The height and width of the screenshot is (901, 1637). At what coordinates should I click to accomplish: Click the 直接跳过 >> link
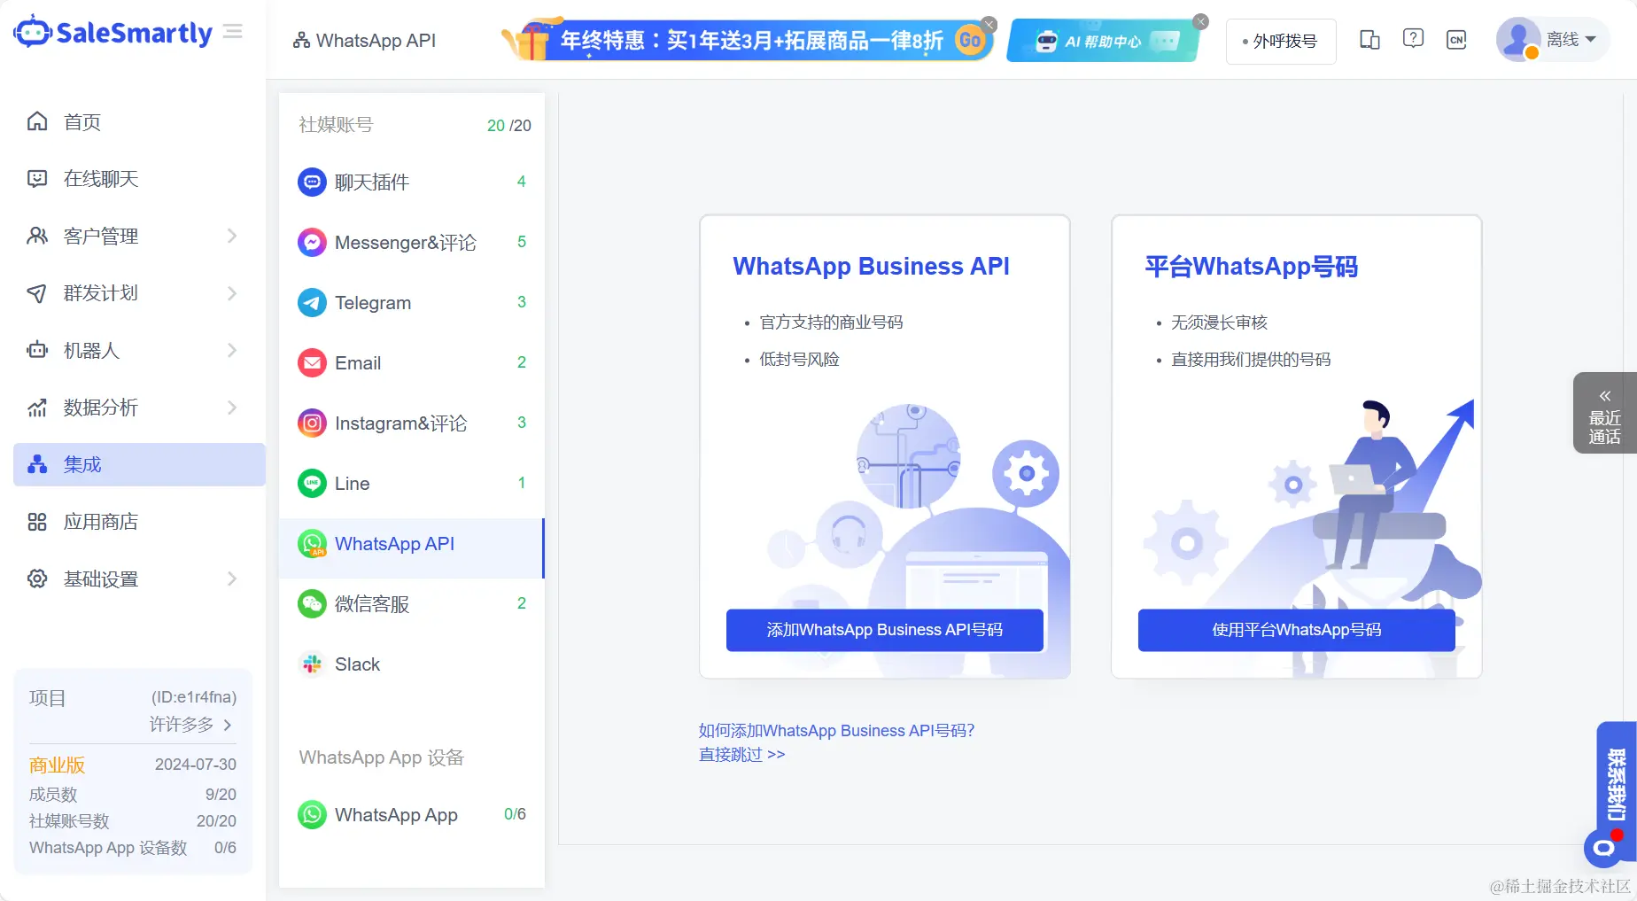tap(741, 755)
